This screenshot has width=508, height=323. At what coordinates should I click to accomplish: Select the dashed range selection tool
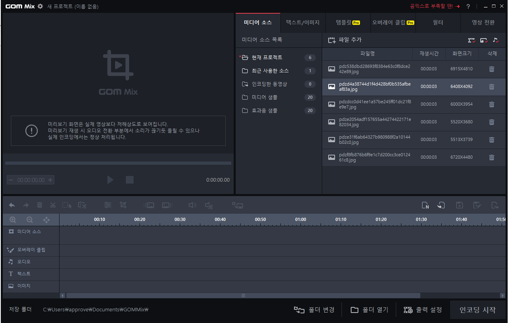pos(67,205)
